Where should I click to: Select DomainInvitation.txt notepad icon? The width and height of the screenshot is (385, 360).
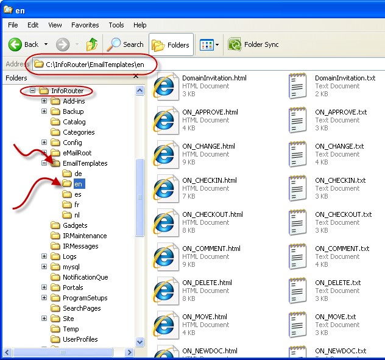tap(298, 86)
